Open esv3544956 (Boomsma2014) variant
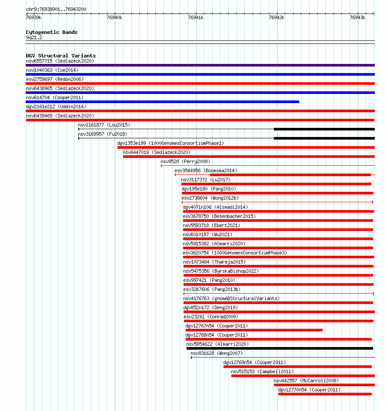This screenshot has height=411, width=387. [206, 171]
